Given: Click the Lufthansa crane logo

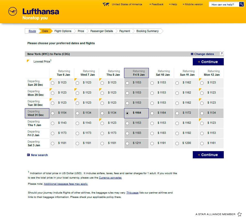Looking at the screenshot, I should [13, 11].
